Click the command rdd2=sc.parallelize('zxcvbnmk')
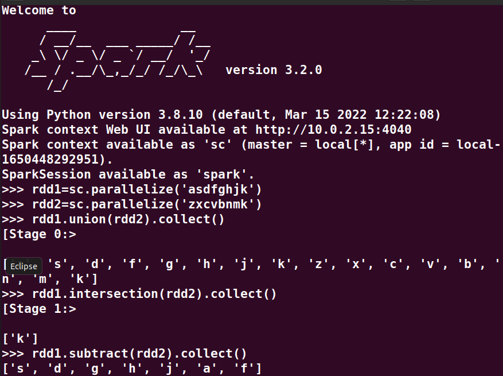503x376 pixels. point(147,204)
